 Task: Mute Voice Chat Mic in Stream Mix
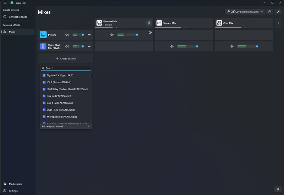point(172,46)
